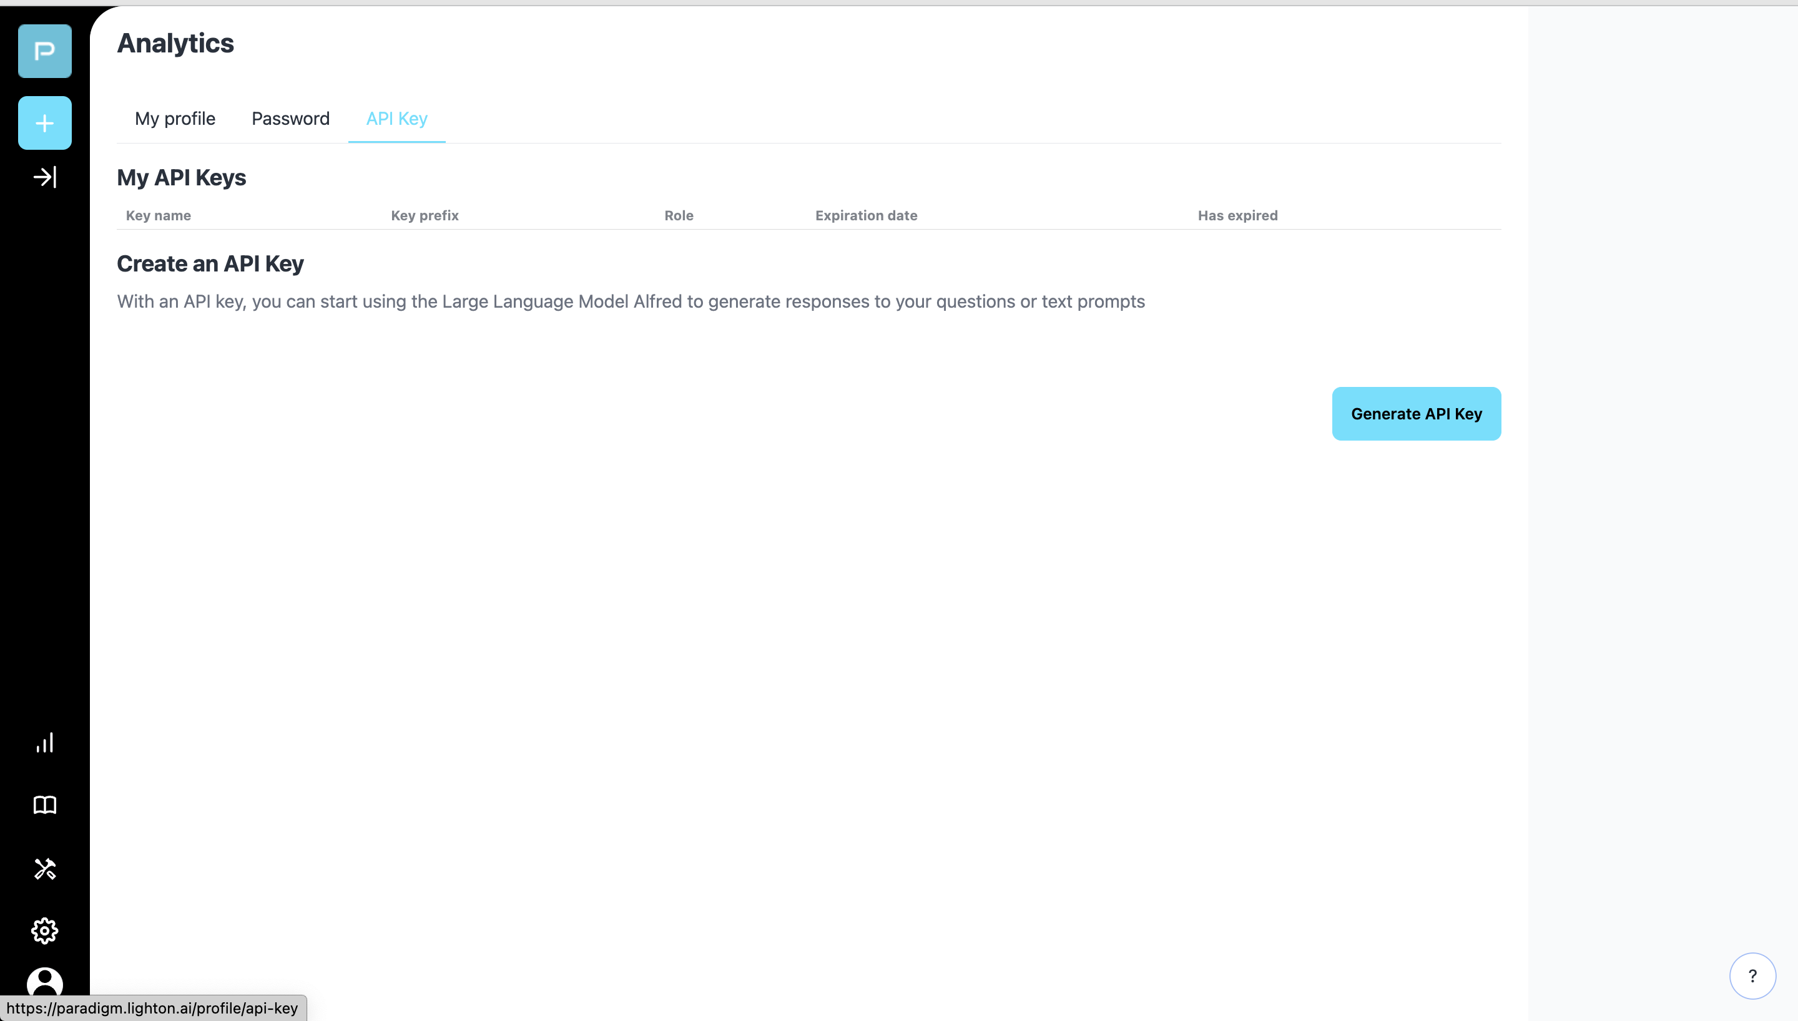Click the Has expired column header
The width and height of the screenshot is (1798, 1021).
1238,215
